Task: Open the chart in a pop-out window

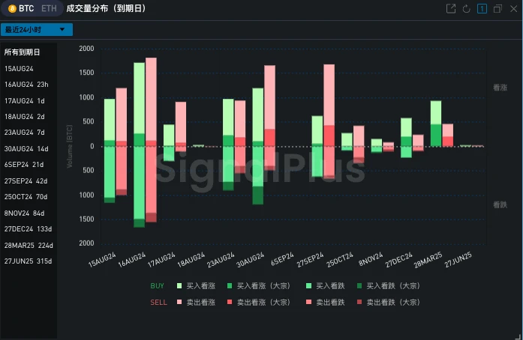Action: [x=450, y=9]
